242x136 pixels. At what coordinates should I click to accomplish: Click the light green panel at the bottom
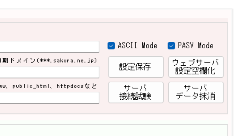coord(114,130)
